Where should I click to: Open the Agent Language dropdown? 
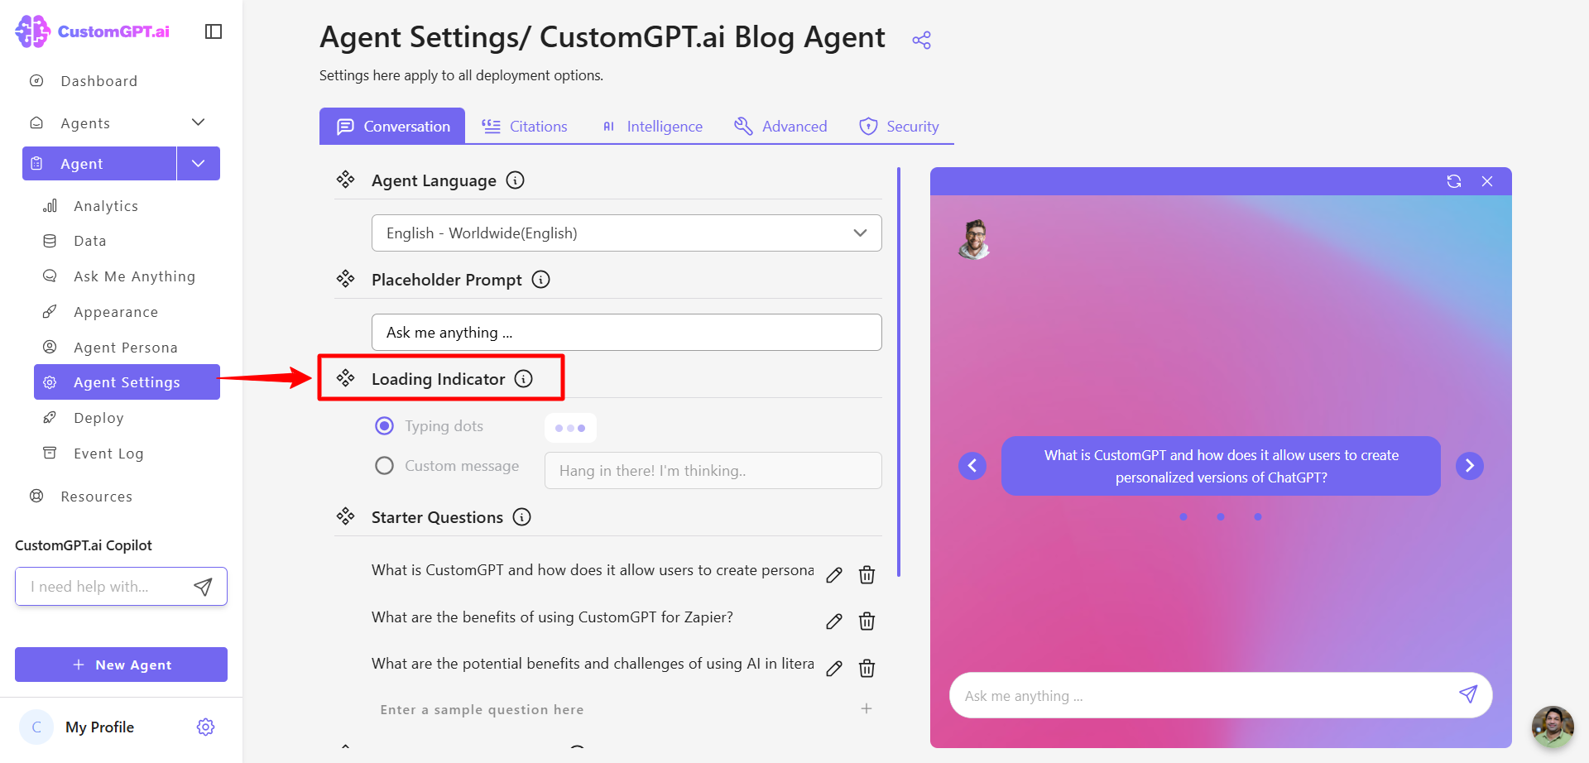[x=626, y=233]
